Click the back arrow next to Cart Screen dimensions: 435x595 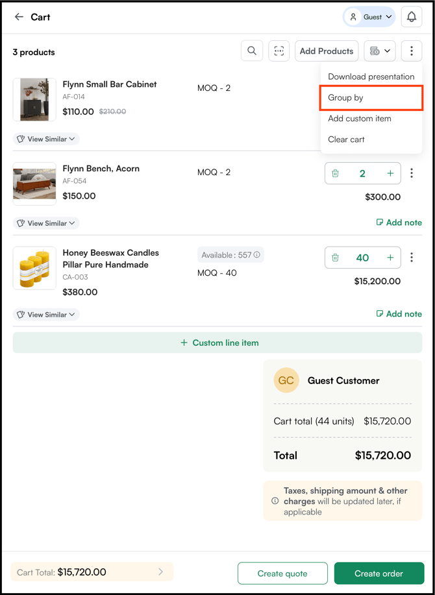click(x=19, y=17)
